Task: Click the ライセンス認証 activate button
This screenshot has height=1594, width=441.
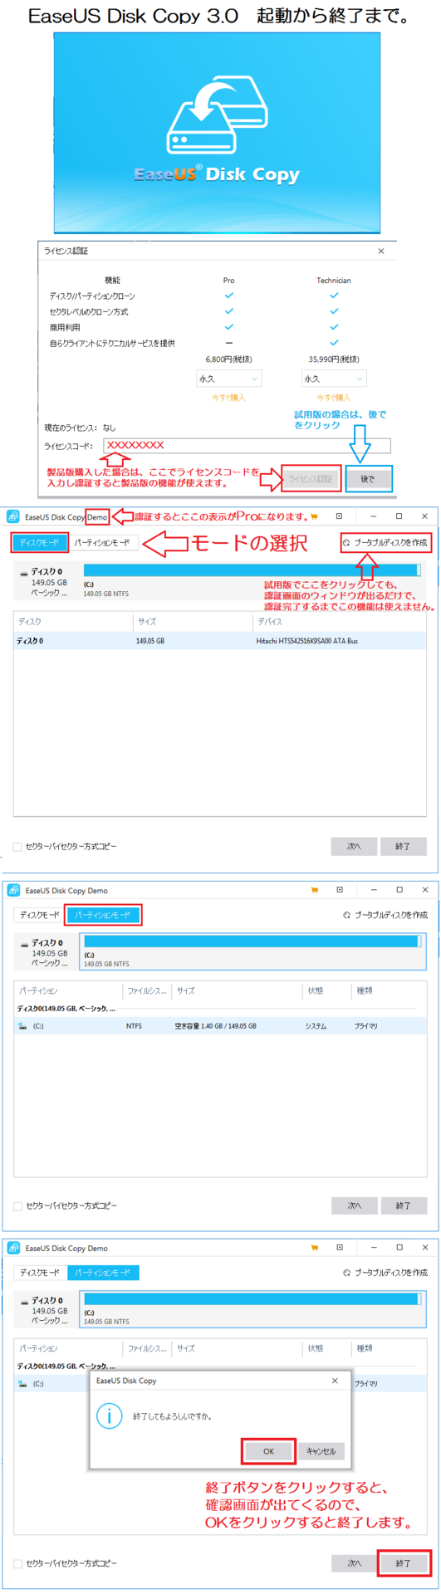Action: coord(311,479)
